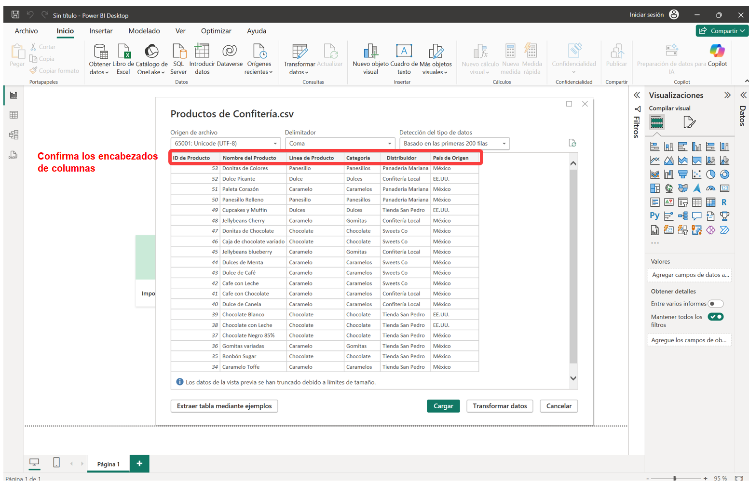
Task: Click the Dataverse icon
Action: pos(230,55)
